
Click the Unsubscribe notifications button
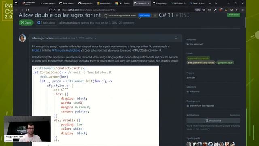pyautogui.click(x=213, y=121)
